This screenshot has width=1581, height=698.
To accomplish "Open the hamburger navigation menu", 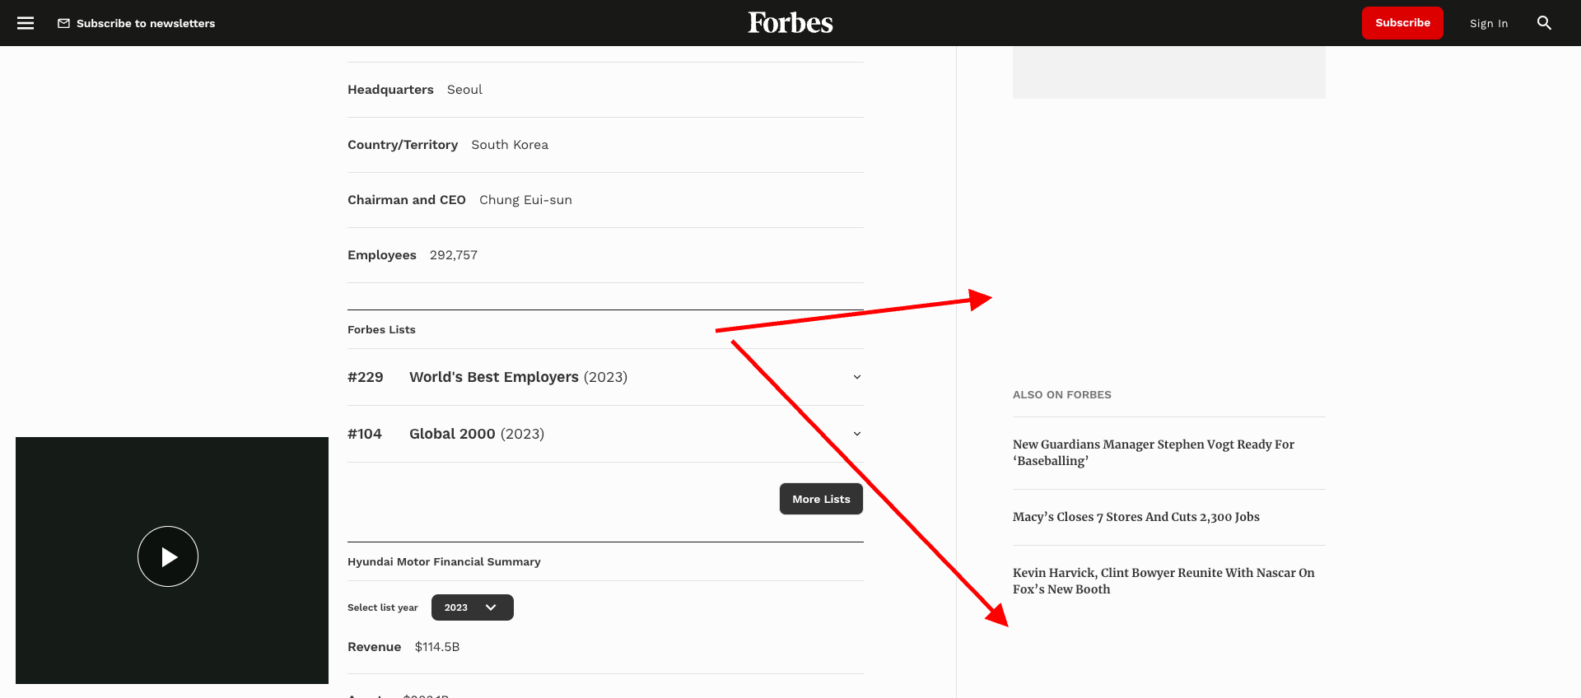I will coord(26,23).
